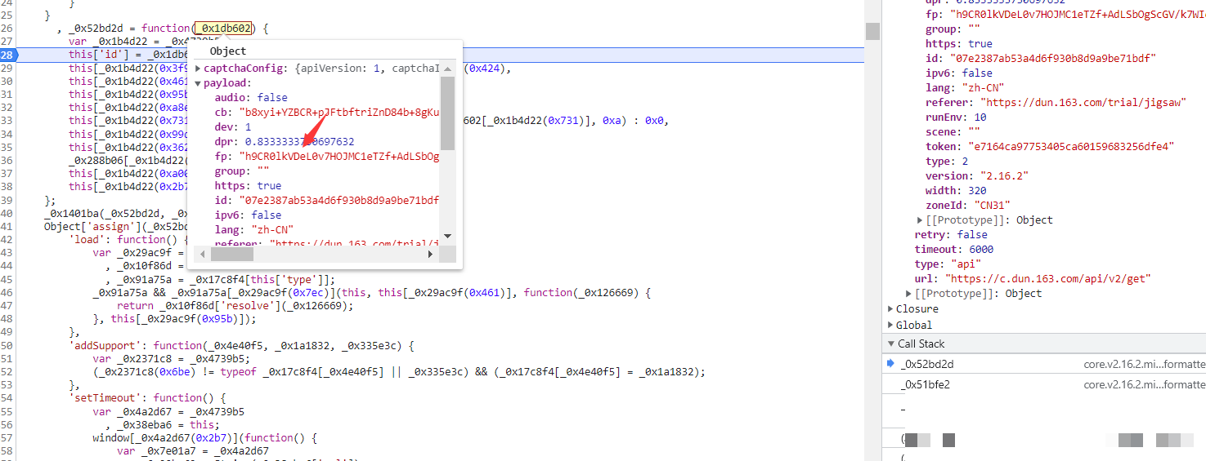Select the _0x52bd2d call stack frame
This screenshot has width=1206, height=461.
click(x=927, y=364)
